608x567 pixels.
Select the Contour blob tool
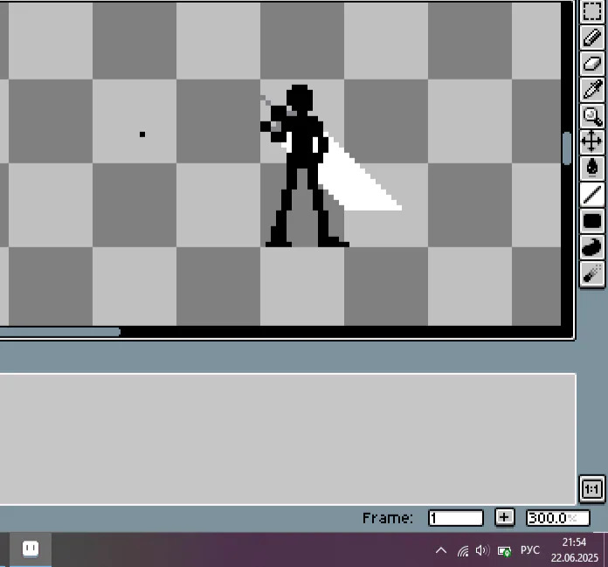point(592,247)
